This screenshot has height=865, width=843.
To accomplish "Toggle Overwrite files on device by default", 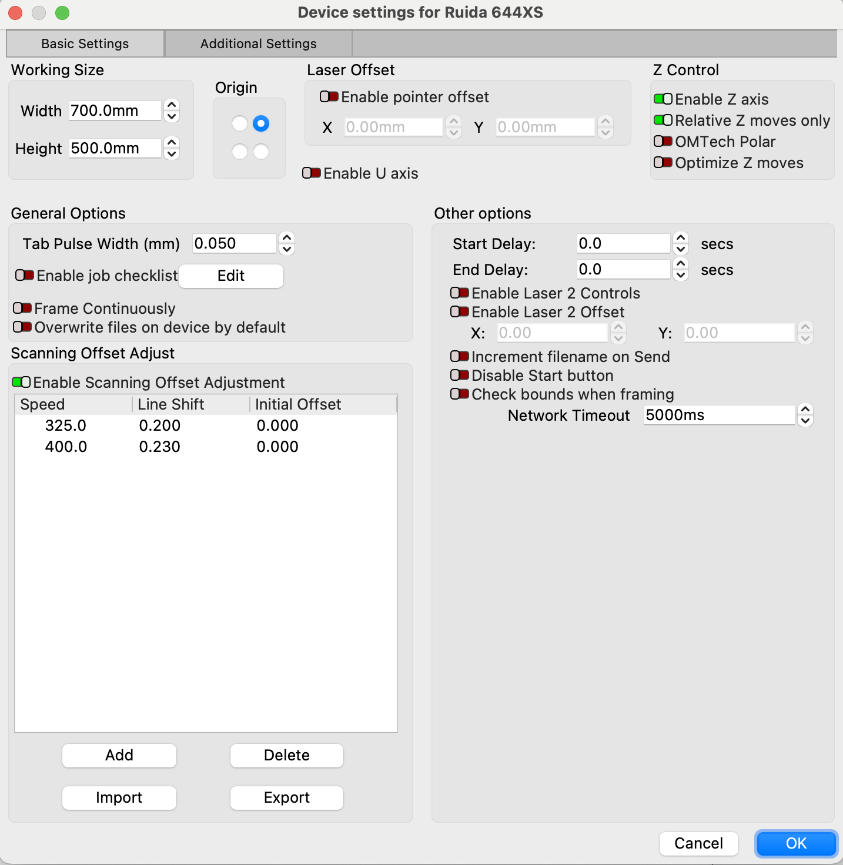I will (x=22, y=327).
